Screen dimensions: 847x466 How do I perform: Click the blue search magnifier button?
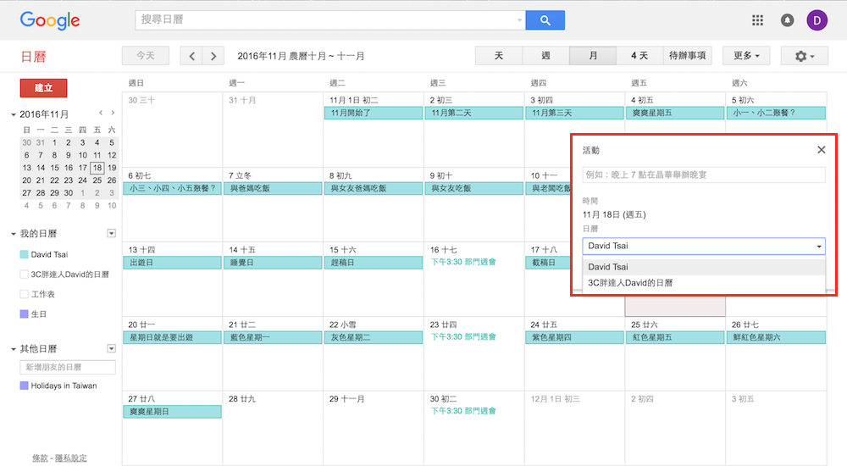(545, 20)
